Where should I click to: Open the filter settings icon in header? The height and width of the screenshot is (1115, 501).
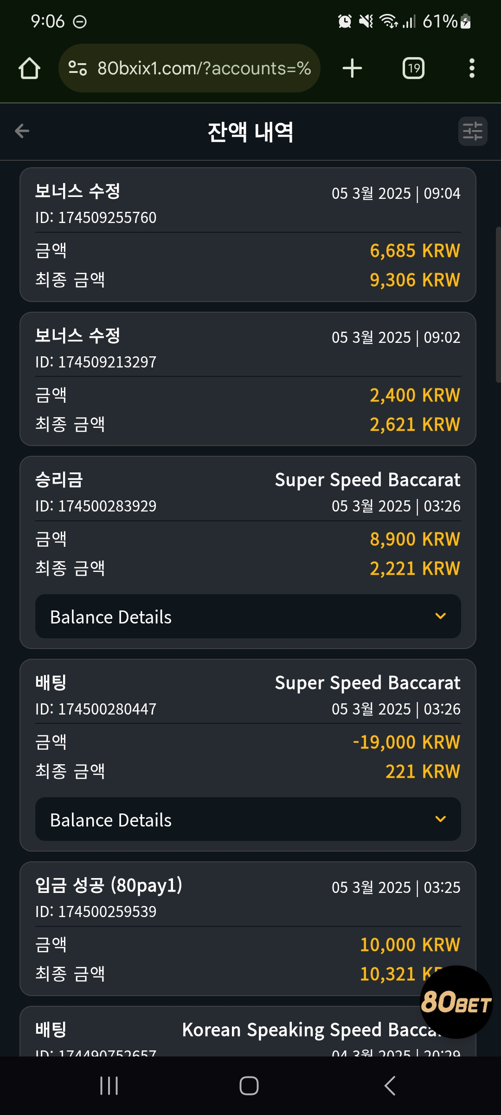click(x=473, y=131)
